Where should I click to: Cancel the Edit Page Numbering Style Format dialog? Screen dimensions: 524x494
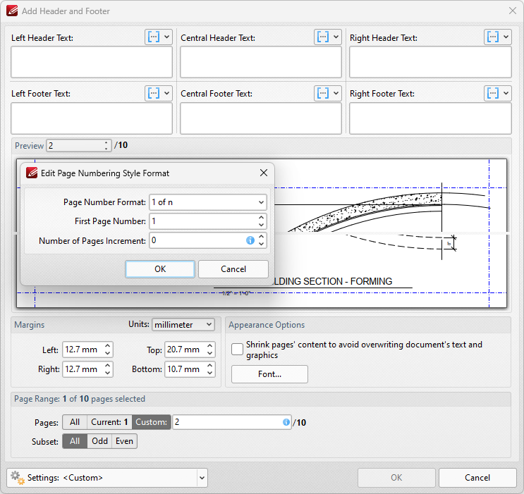pyautogui.click(x=233, y=269)
